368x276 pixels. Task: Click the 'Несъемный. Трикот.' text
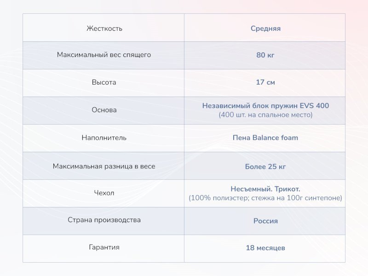pyautogui.click(x=265, y=189)
